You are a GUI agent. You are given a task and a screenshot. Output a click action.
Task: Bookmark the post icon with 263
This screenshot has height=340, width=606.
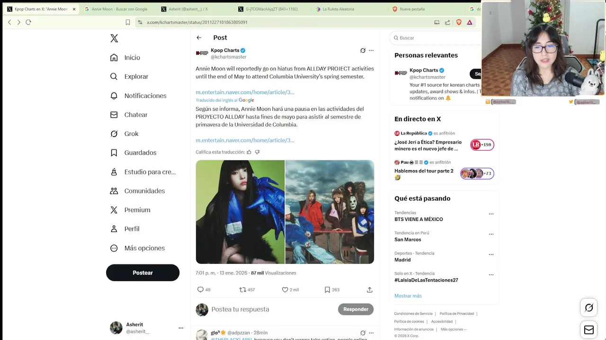(327, 289)
